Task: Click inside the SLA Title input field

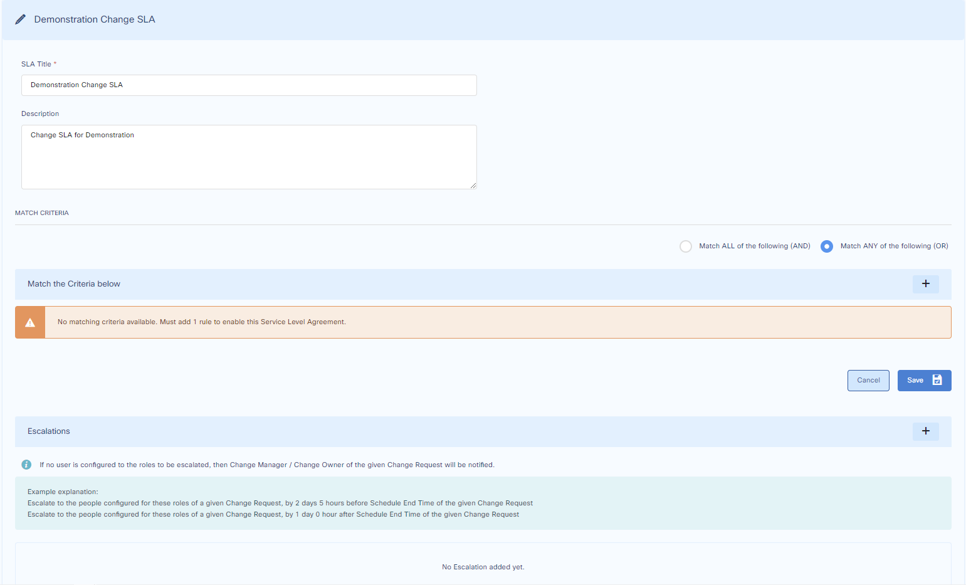Action: pos(249,85)
